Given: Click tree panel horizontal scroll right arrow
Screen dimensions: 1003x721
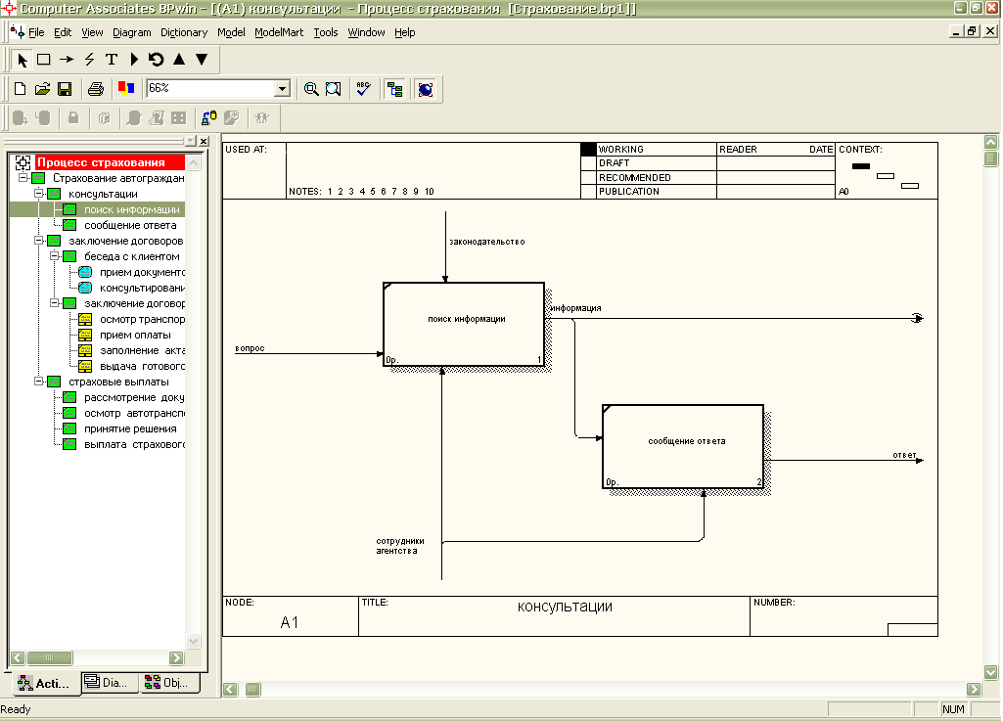Looking at the screenshot, I should [176, 657].
